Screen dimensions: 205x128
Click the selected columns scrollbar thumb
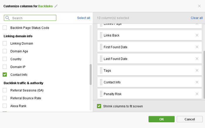(204, 74)
